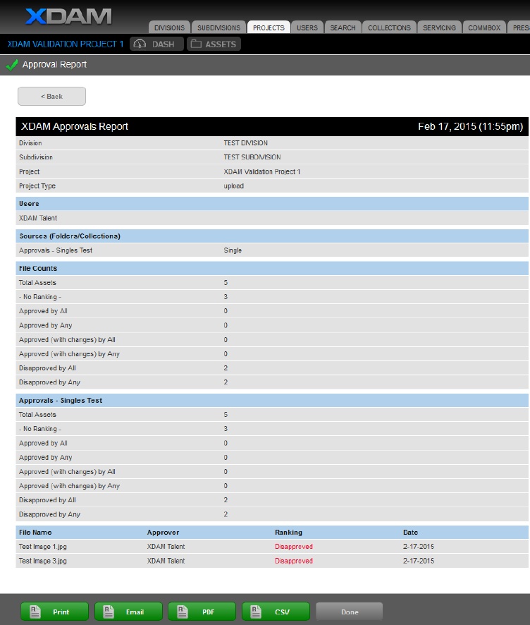Click the grey Done button
Screen dimensions: 530x625
(350, 612)
